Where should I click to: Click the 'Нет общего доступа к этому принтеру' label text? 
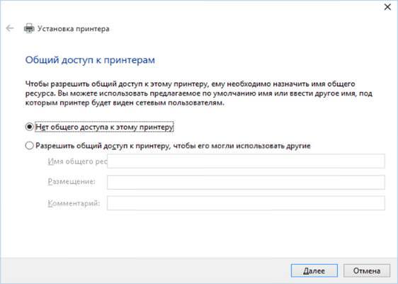(104, 127)
